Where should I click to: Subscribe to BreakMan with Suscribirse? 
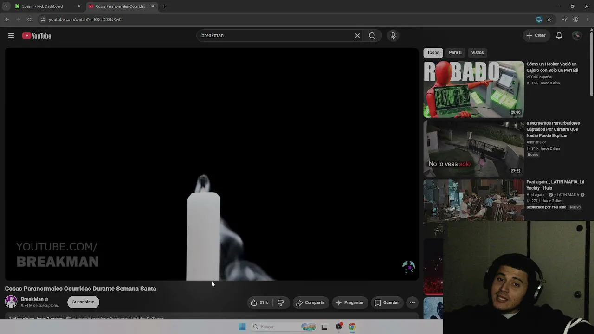83,302
